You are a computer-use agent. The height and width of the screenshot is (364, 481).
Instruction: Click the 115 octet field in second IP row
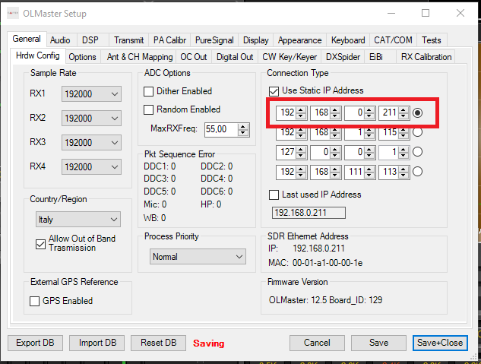[388, 132]
